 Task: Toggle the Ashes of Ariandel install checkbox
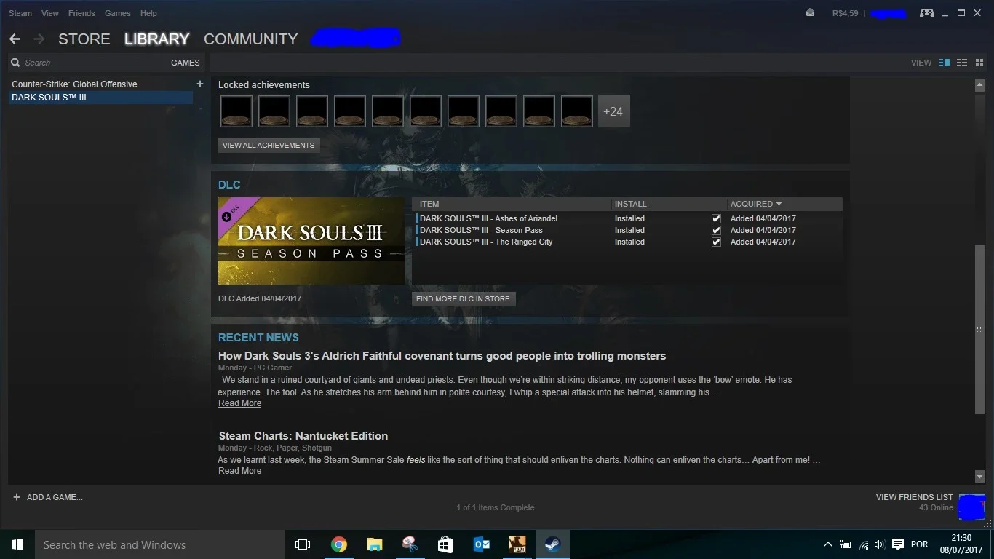pos(716,218)
